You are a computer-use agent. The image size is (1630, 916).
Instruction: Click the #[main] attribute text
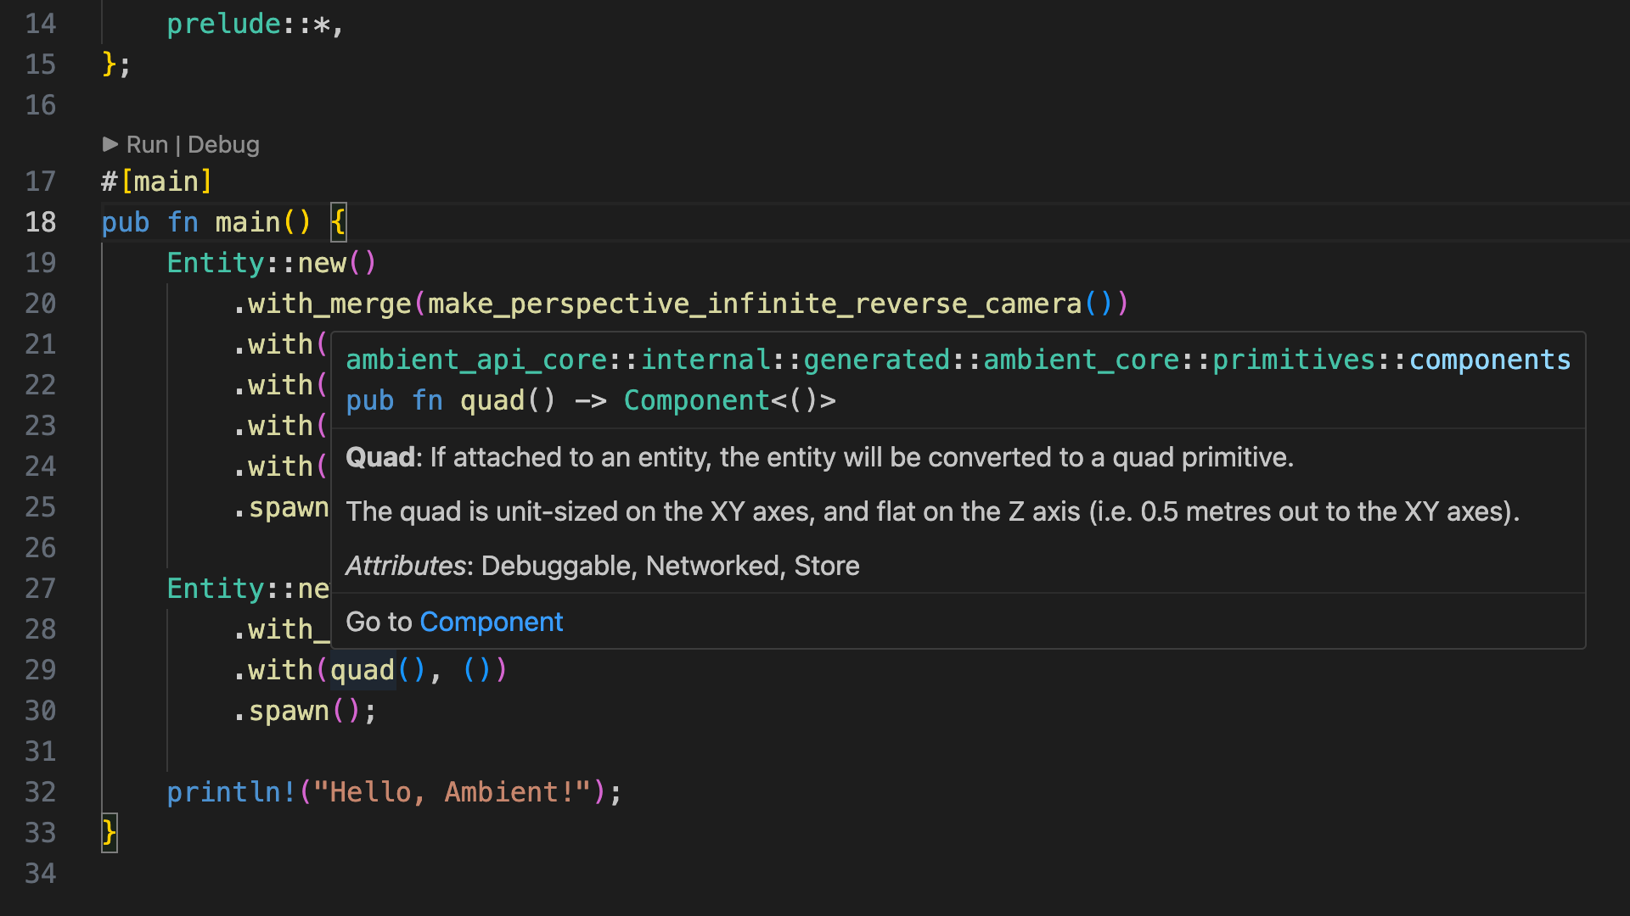[157, 182]
